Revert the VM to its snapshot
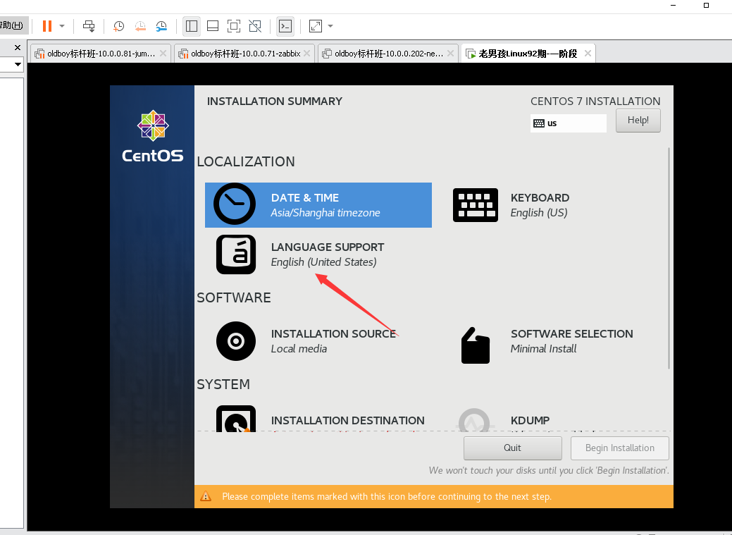The image size is (732, 535). coord(140,26)
